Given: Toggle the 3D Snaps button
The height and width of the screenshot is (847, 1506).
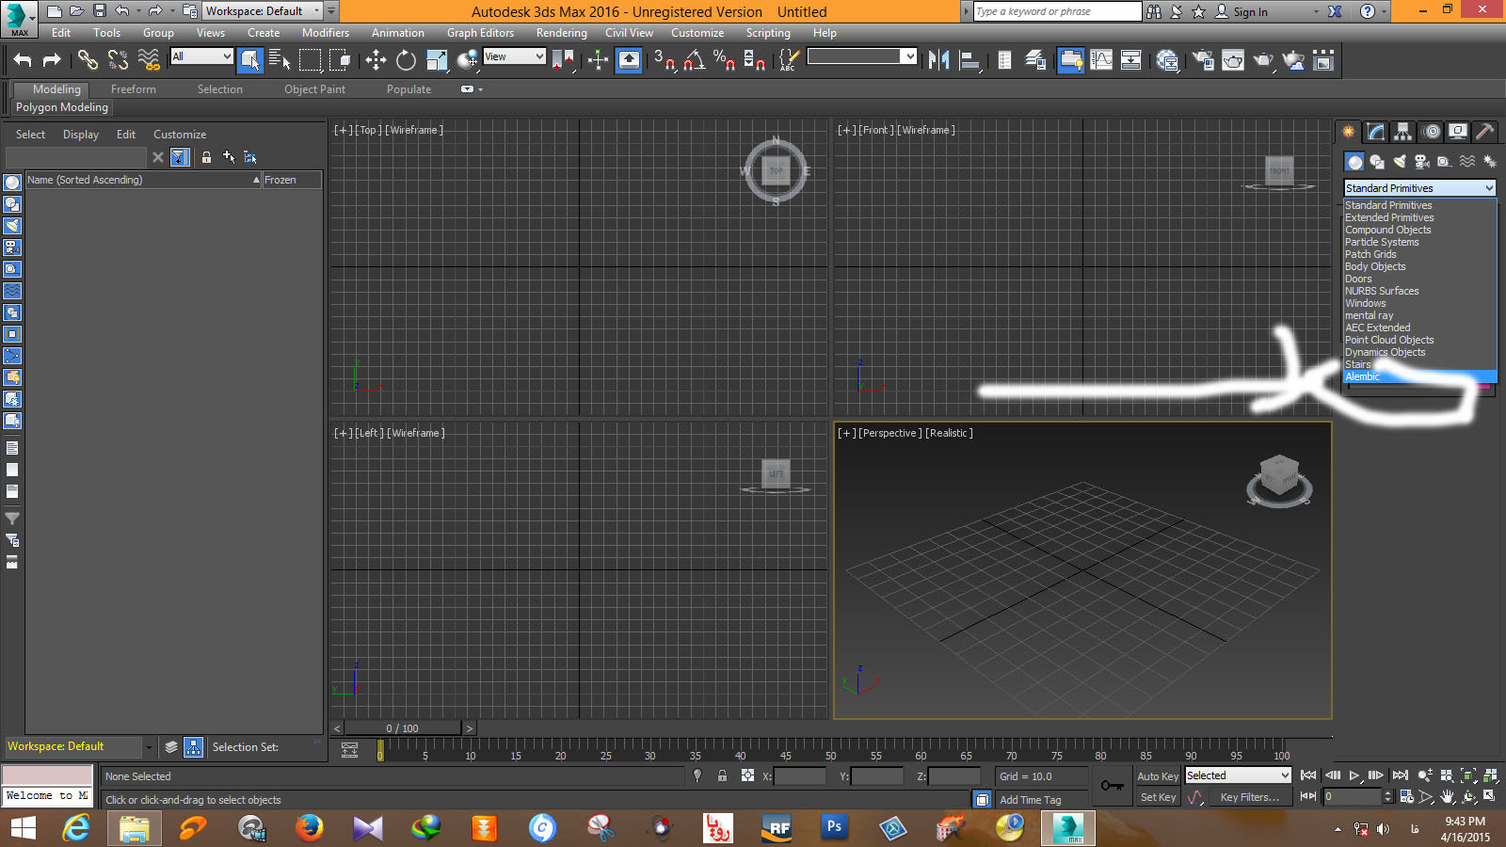Looking at the screenshot, I should (664, 60).
